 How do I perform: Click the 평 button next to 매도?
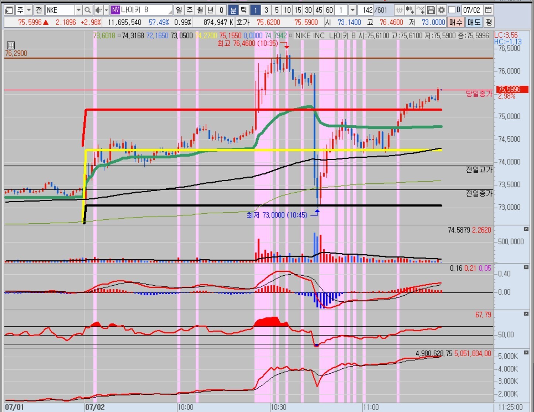tap(489, 23)
